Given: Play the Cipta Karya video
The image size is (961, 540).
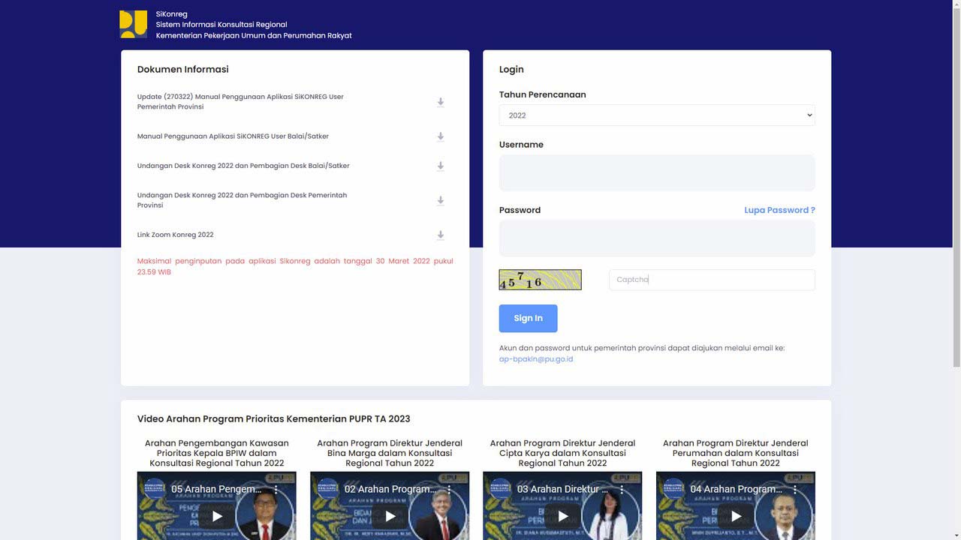Looking at the screenshot, I should point(562,516).
